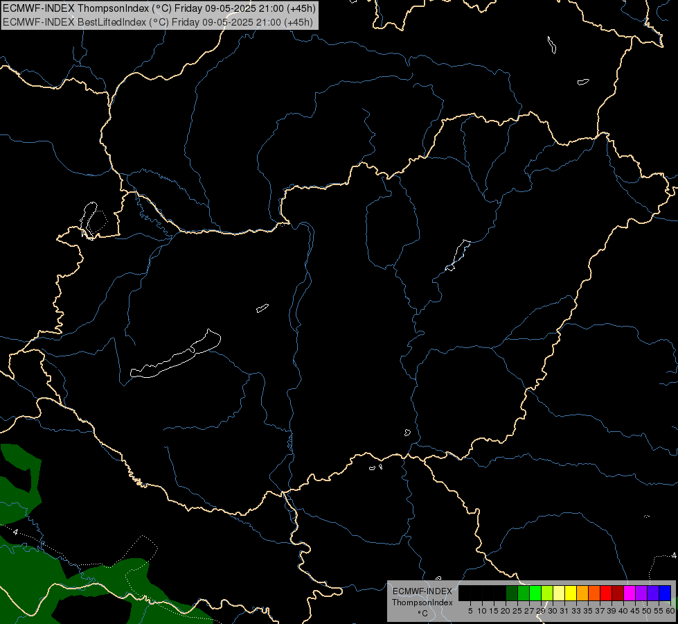Click the legend tick value 30

click(x=552, y=611)
